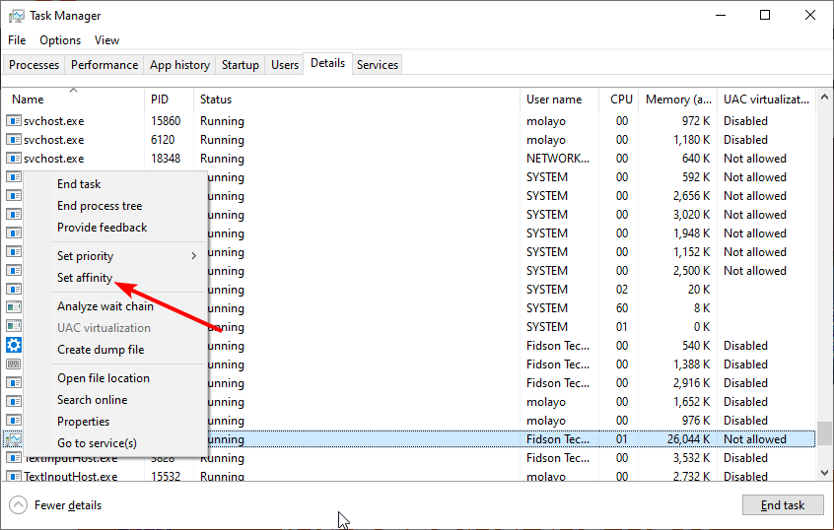The image size is (834, 530).
Task: Click the keyboard process icon
Action: tap(14, 364)
